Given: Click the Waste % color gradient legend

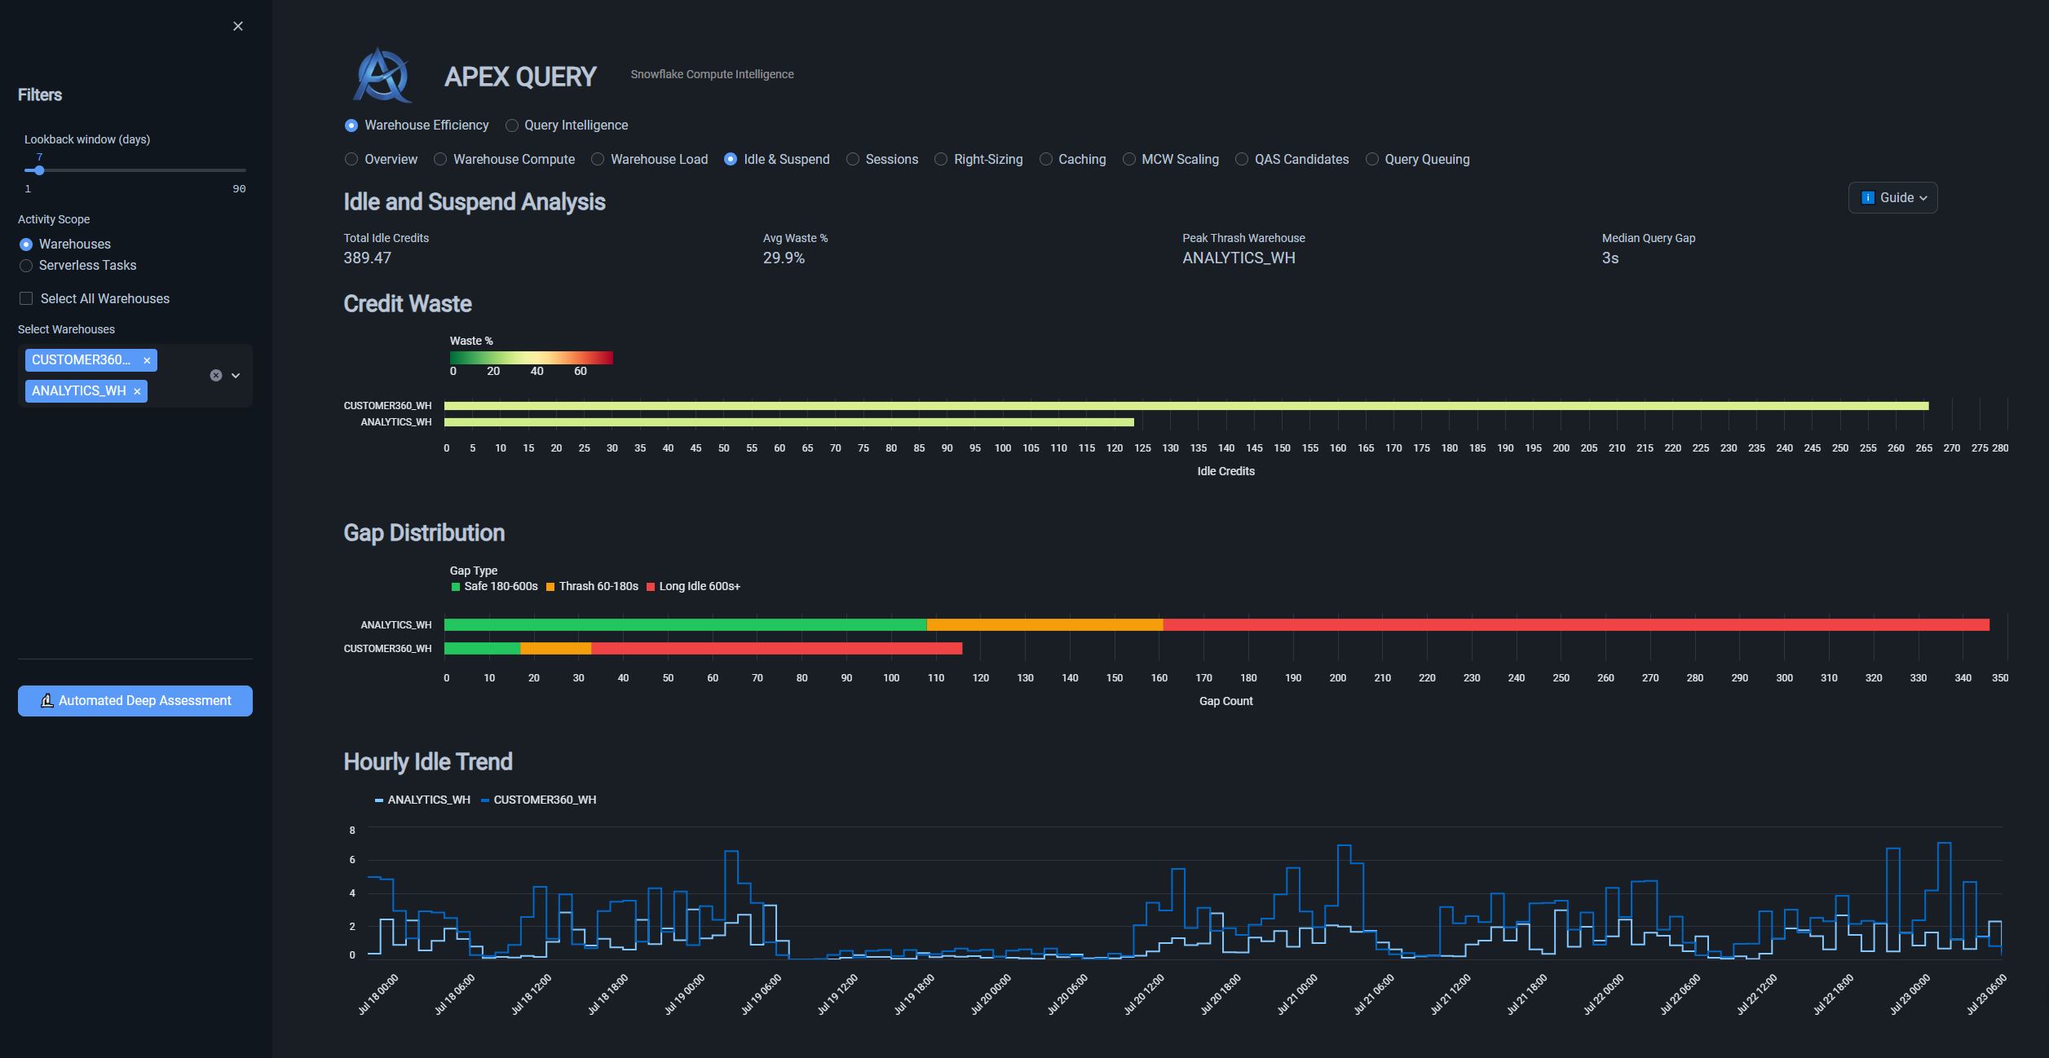Looking at the screenshot, I should [x=531, y=358].
